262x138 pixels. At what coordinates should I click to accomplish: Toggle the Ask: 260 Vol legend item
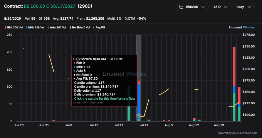click(x=57, y=28)
